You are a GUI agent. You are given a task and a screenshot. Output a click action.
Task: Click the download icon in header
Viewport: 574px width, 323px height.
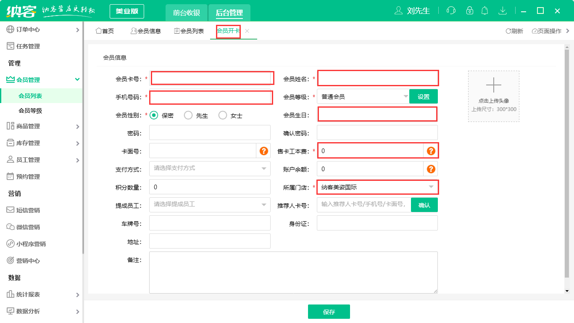[x=502, y=11]
